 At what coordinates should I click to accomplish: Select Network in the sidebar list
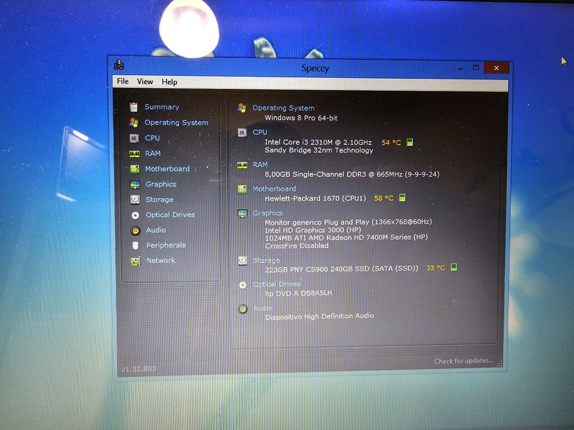[161, 260]
